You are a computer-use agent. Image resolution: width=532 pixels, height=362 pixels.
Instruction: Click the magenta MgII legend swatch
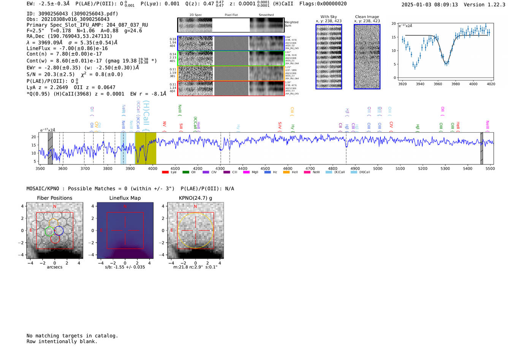point(246,172)
